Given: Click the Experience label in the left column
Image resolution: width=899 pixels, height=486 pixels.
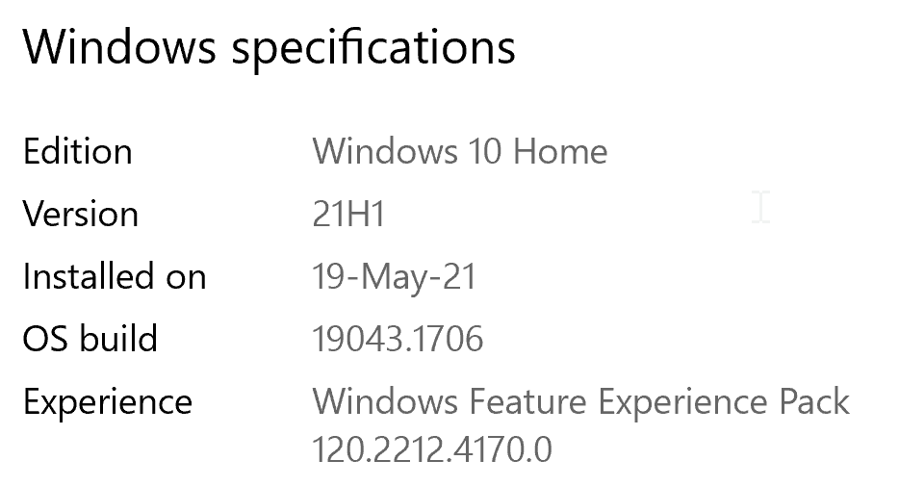Looking at the screenshot, I should (x=107, y=401).
